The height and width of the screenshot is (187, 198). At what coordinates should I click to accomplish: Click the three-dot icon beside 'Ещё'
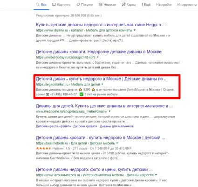click(142, 5)
